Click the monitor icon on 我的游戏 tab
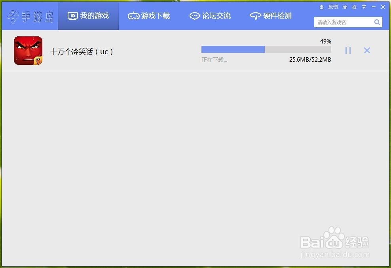The width and height of the screenshot is (391, 268). pyautogui.click(x=72, y=16)
